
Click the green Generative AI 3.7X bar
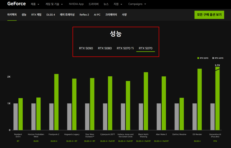pos(217,98)
